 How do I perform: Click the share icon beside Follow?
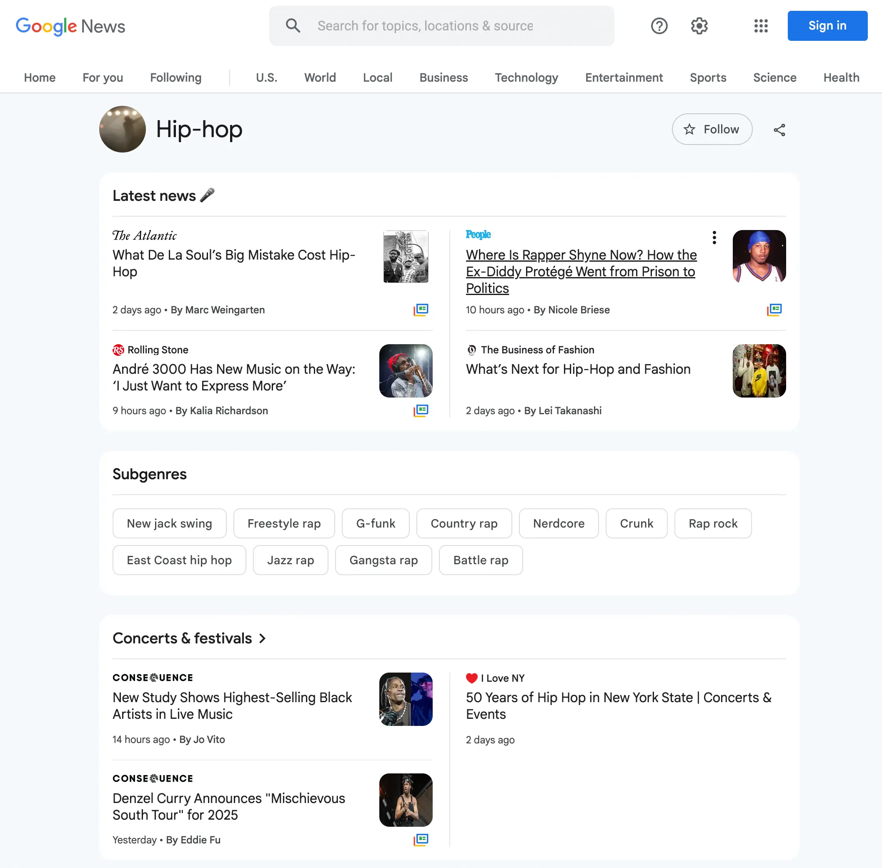pyautogui.click(x=779, y=130)
